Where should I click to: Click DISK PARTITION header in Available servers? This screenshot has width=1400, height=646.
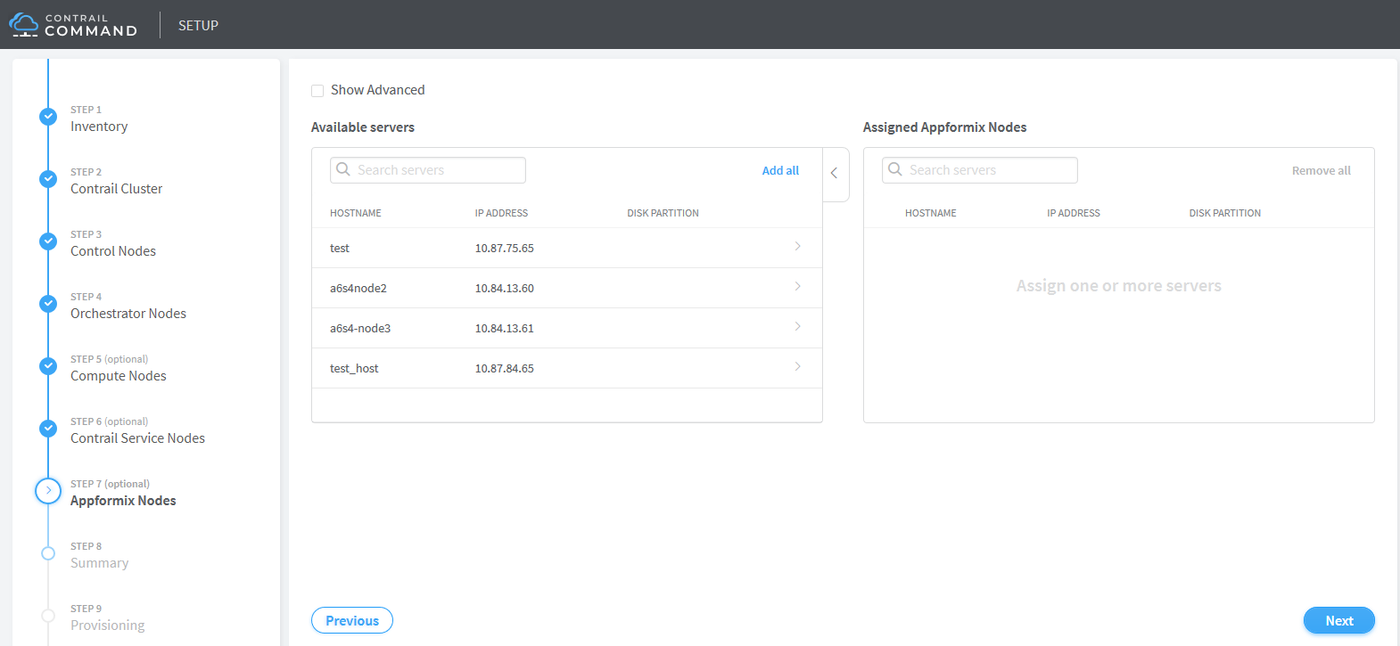tap(663, 213)
